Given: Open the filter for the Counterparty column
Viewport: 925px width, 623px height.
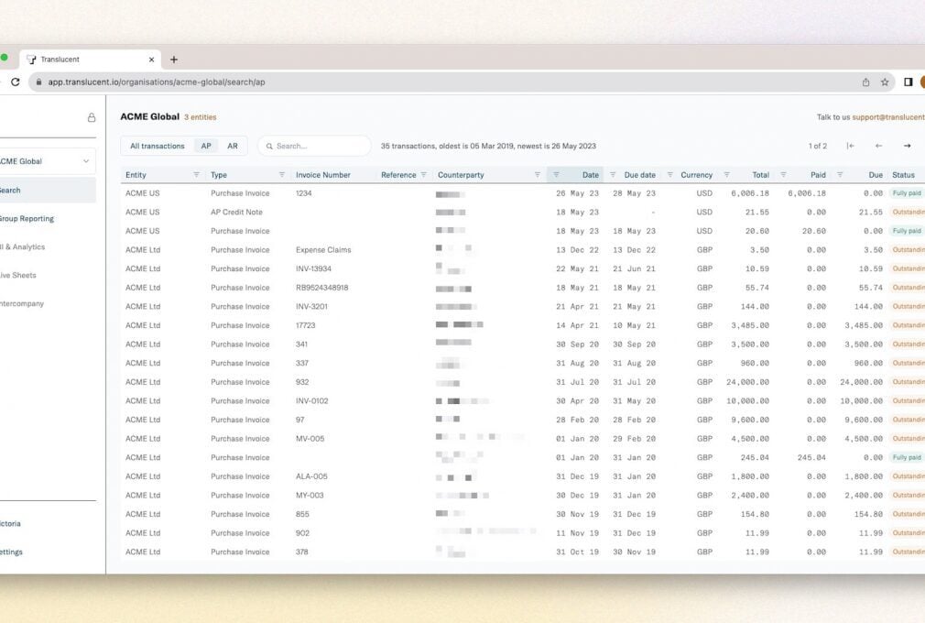Looking at the screenshot, I should [538, 175].
